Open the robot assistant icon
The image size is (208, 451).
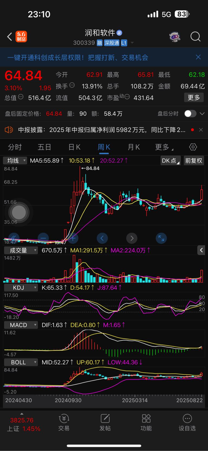click(175, 36)
